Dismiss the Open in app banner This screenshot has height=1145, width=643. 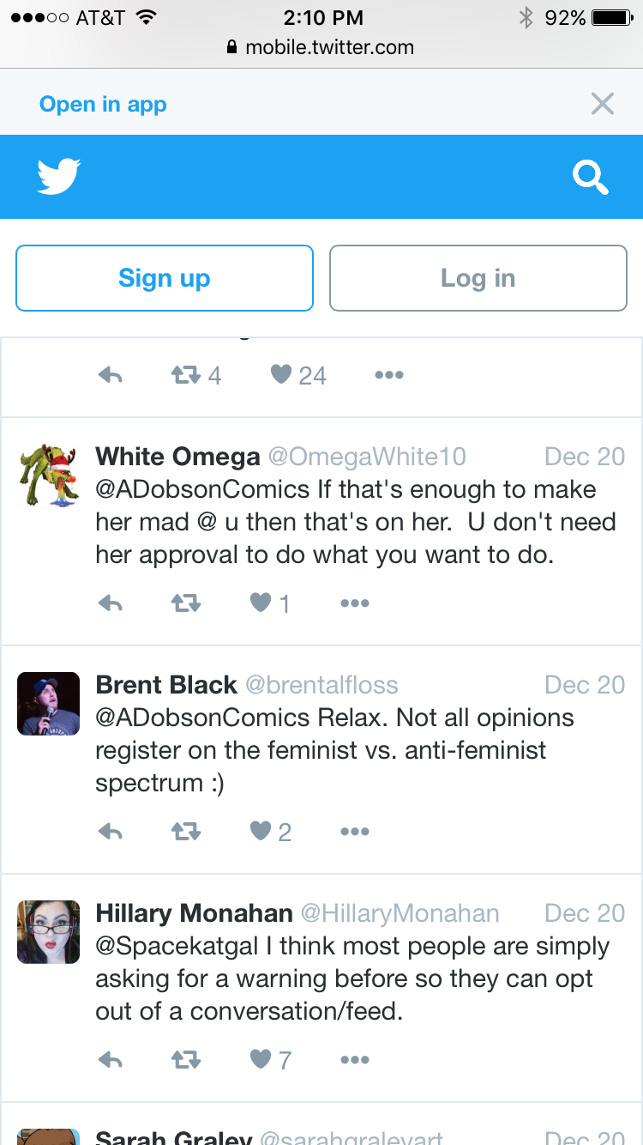pos(603,104)
